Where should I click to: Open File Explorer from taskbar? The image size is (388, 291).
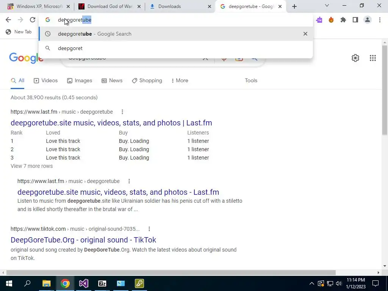(46, 283)
